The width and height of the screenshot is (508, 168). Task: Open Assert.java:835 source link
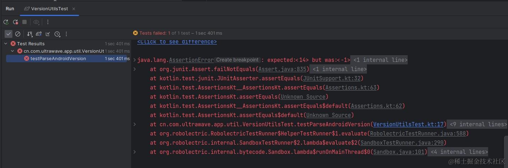click(283, 69)
